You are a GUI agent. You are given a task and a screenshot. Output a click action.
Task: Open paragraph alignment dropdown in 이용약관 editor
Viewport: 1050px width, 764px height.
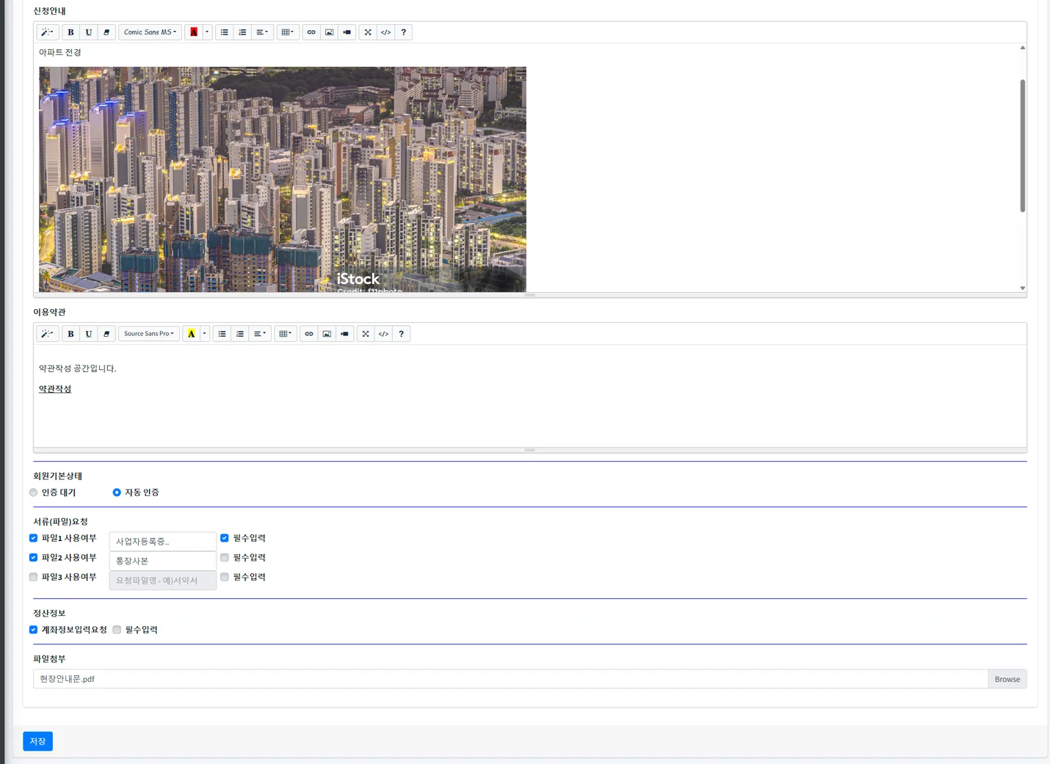260,334
